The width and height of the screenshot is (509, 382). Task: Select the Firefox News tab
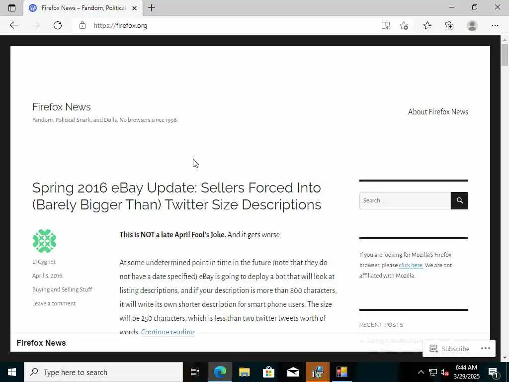click(x=83, y=8)
